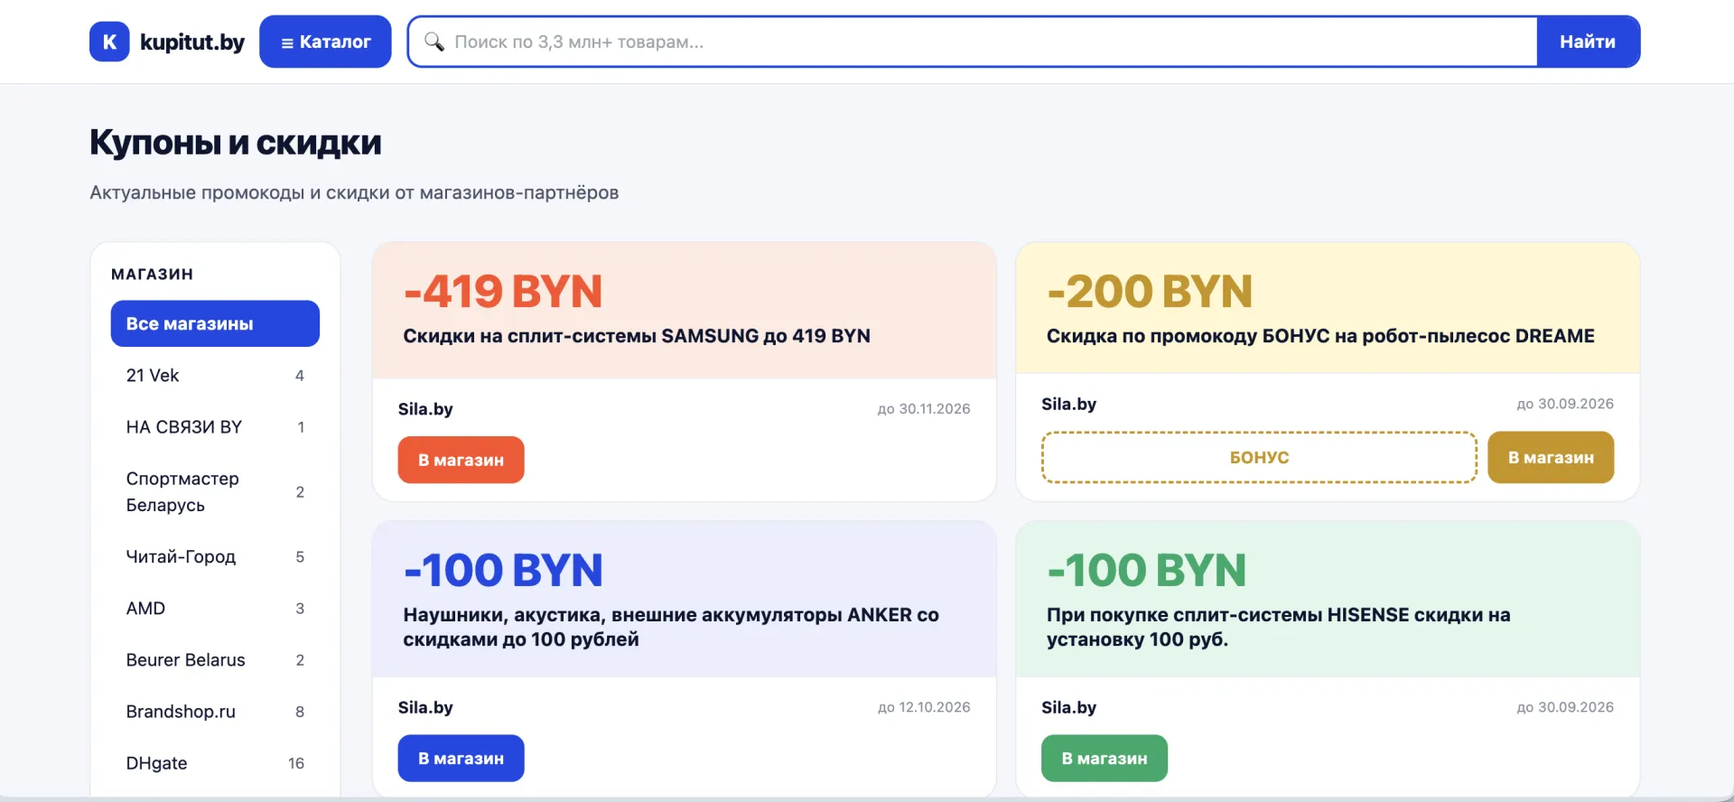The image size is (1734, 802).
Task: Go to store for DREAME robot vacuum discount
Action: point(1551,457)
